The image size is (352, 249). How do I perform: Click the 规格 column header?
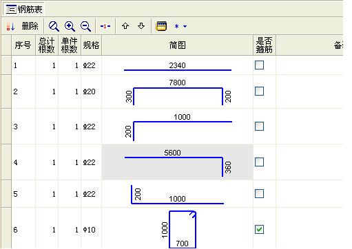(x=91, y=45)
